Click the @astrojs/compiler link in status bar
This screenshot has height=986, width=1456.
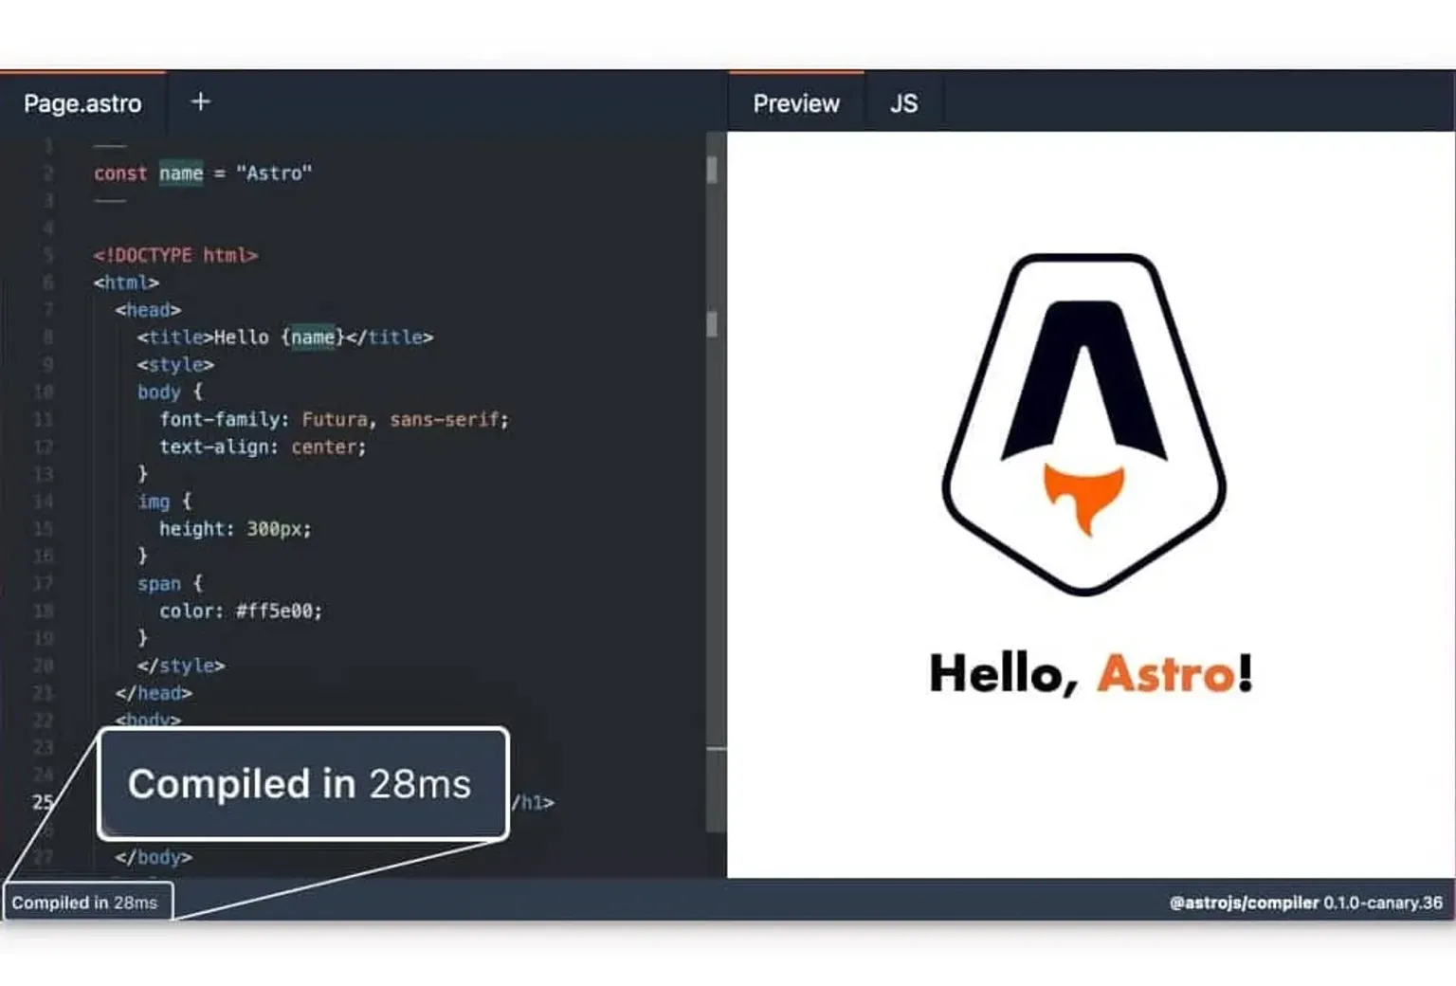pyautogui.click(x=1239, y=904)
